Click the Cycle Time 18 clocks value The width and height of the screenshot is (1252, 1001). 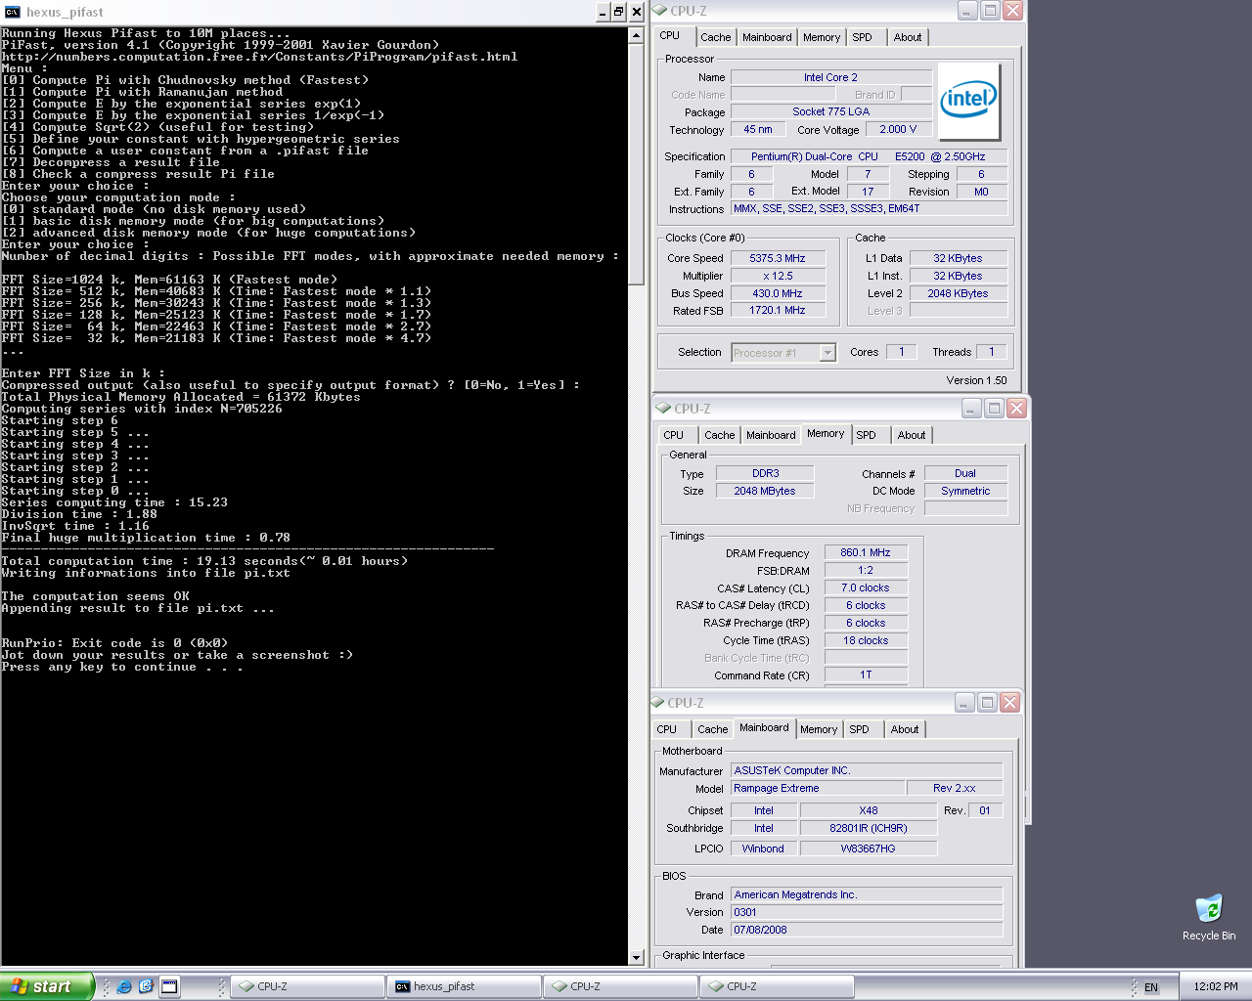[866, 640]
